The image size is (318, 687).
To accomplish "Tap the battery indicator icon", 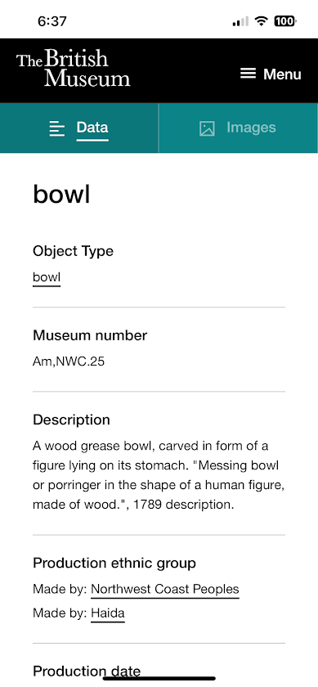I will click(x=285, y=20).
